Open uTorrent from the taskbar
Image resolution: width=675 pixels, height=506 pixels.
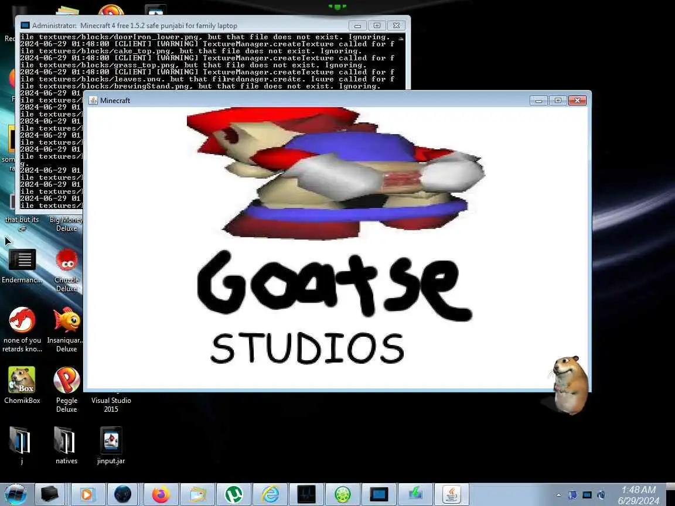click(x=234, y=494)
